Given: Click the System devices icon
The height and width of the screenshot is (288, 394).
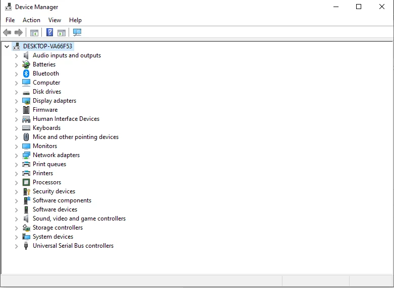Looking at the screenshot, I should pos(26,237).
